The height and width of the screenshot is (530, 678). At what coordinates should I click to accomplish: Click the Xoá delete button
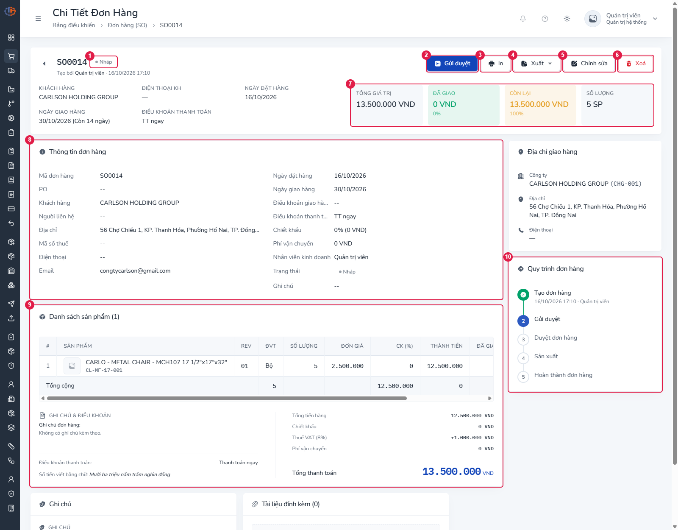pos(636,64)
